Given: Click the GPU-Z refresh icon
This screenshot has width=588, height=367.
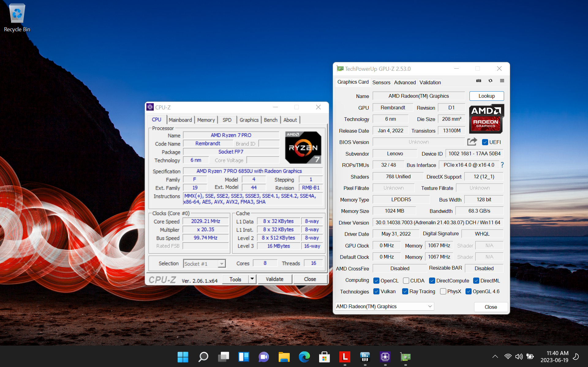Looking at the screenshot, I should click(491, 81).
